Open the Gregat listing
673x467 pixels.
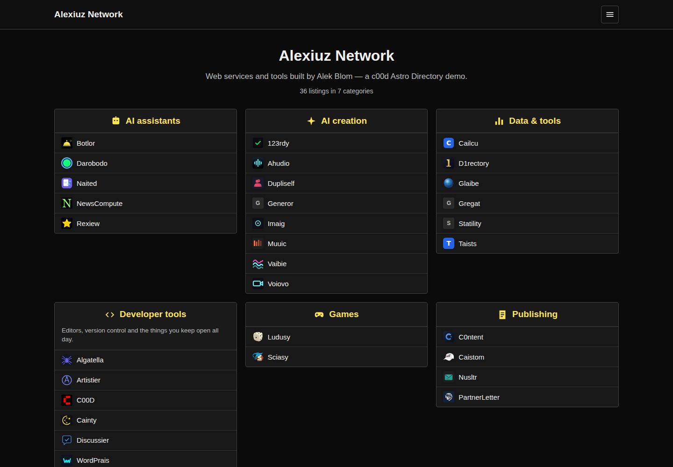coord(527,203)
